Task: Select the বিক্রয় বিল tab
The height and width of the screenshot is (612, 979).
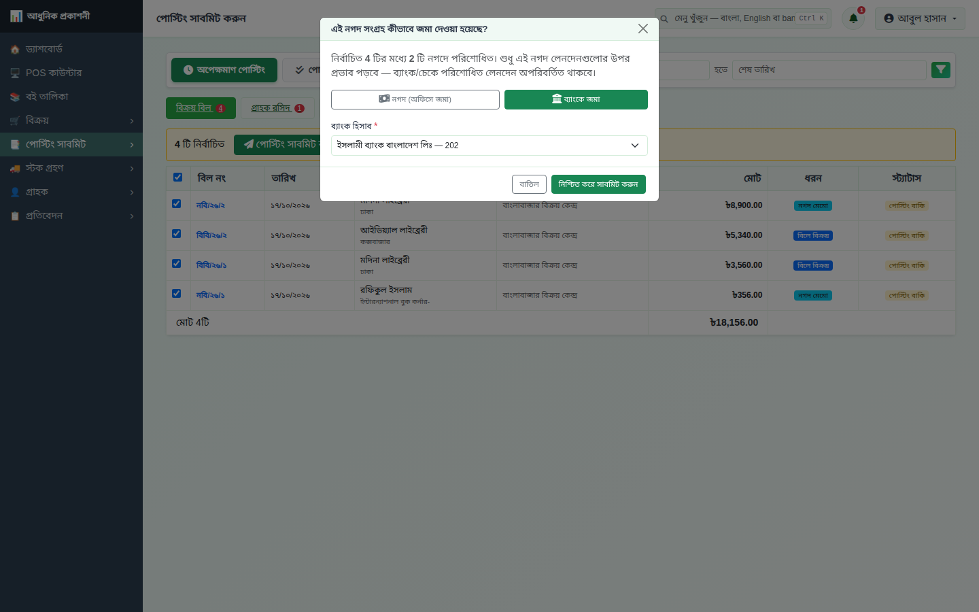Action: click(201, 108)
